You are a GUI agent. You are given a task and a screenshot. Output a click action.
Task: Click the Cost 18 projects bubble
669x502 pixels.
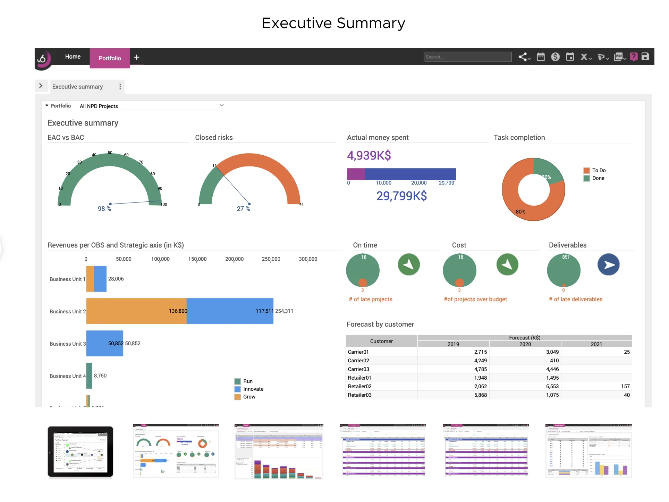[x=459, y=270]
